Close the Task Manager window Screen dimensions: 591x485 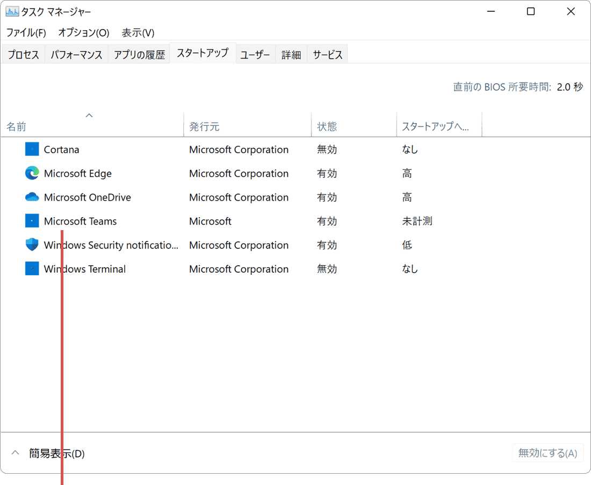coord(571,11)
